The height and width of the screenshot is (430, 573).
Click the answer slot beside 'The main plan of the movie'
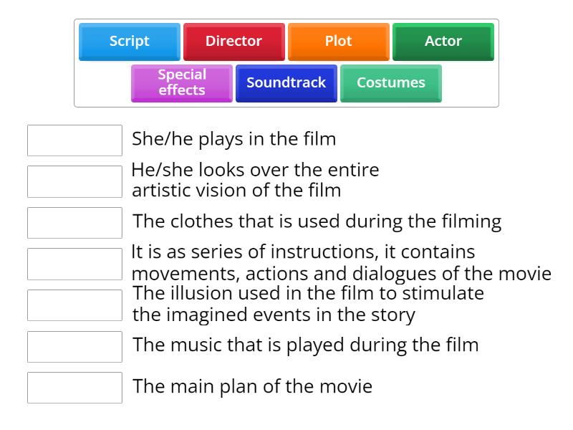[74, 388]
